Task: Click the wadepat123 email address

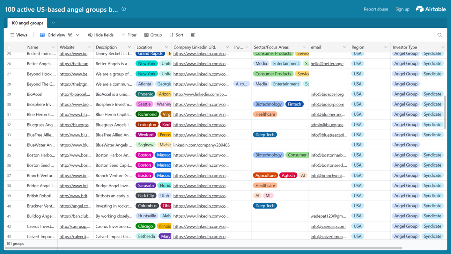Action: 328,216
